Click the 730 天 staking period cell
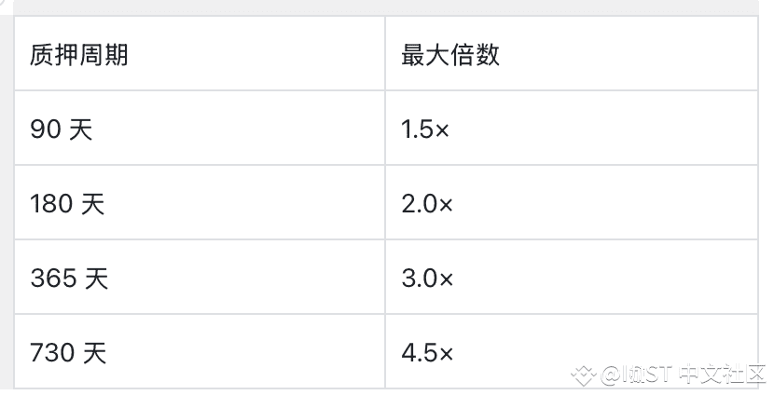 [200, 351]
